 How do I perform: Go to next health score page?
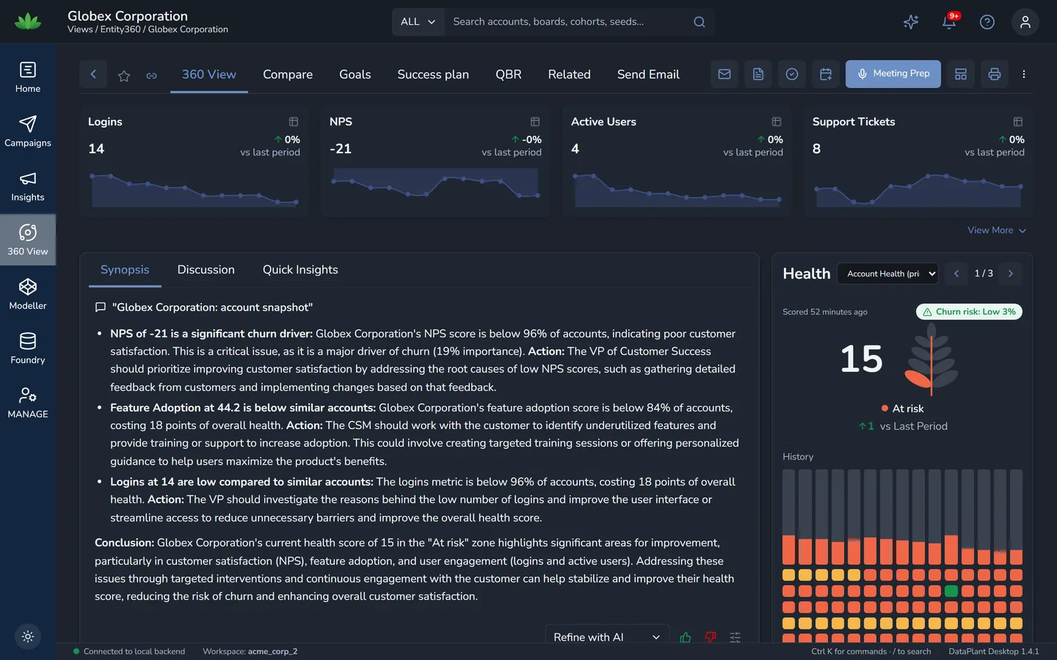pyautogui.click(x=1011, y=274)
